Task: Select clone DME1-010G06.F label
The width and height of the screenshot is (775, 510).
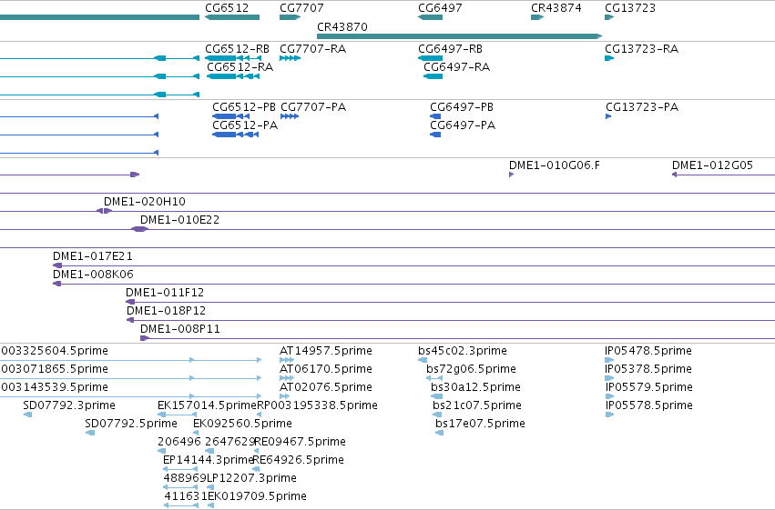Action: [x=555, y=165]
